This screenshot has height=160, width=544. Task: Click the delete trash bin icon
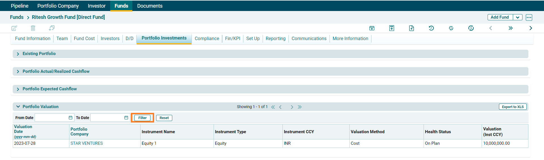33,28
